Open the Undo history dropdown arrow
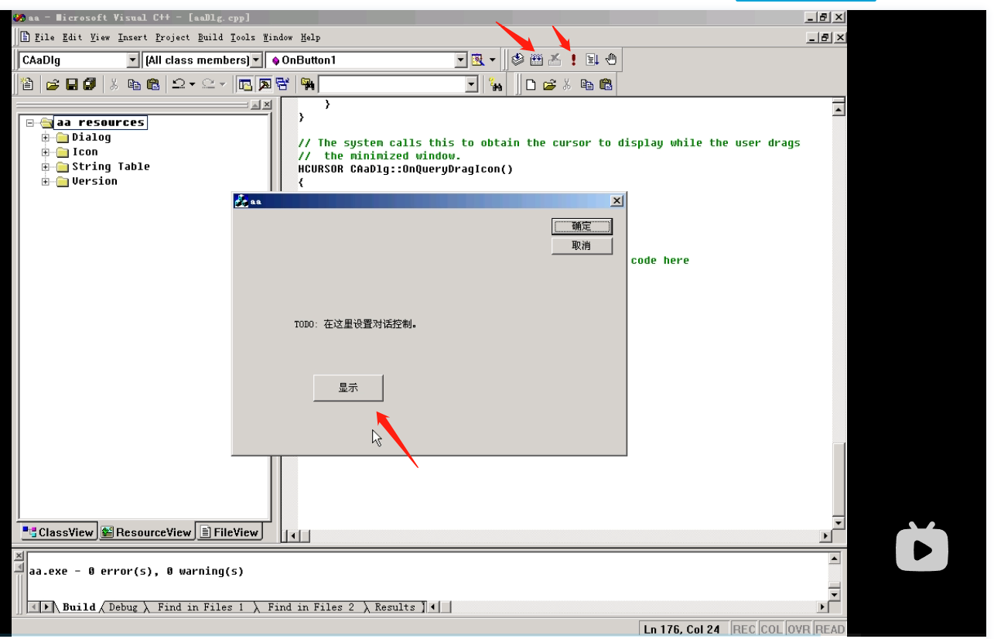The width and height of the screenshot is (994, 639). pyautogui.click(x=192, y=84)
